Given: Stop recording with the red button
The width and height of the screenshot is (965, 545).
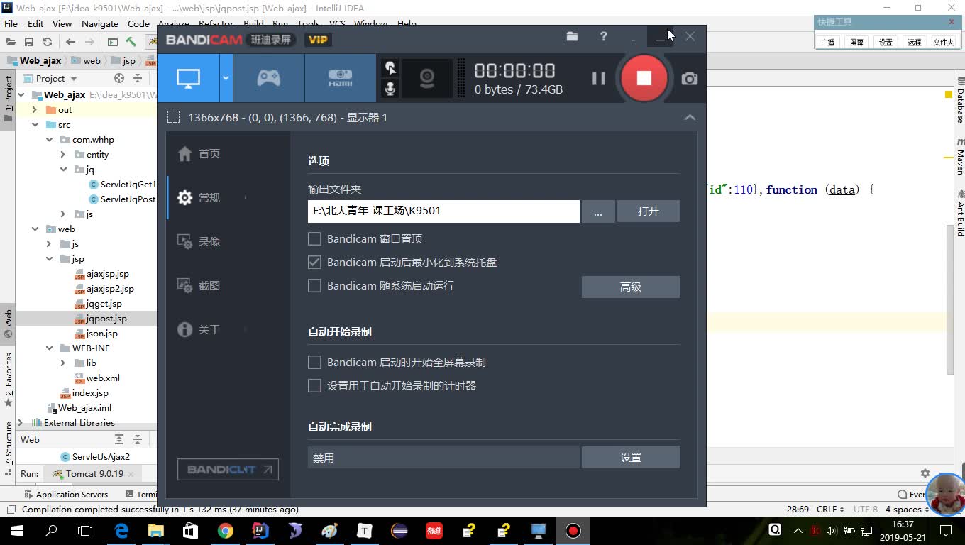Looking at the screenshot, I should (644, 78).
